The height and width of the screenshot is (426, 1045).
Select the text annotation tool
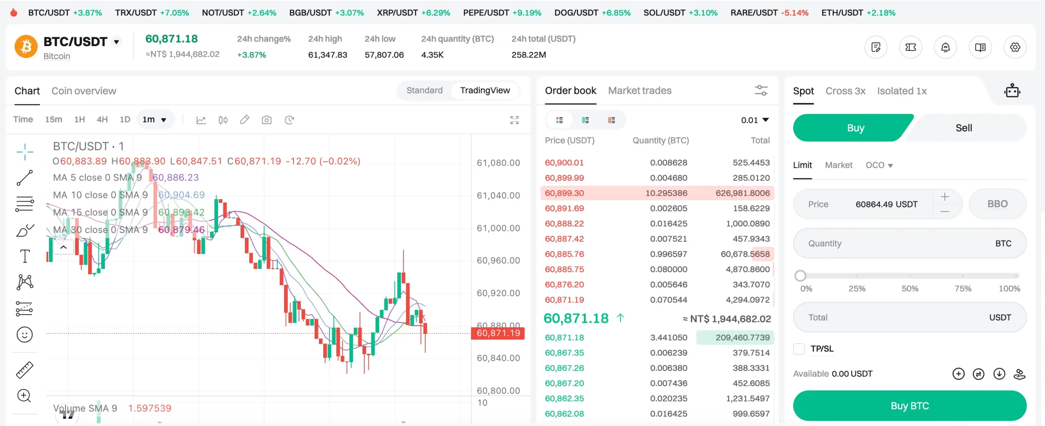click(x=24, y=256)
